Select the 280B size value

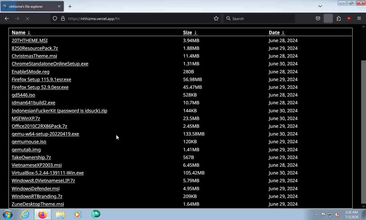[x=188, y=72]
